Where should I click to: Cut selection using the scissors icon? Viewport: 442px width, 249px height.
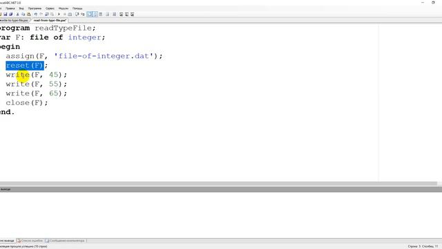(17, 14)
